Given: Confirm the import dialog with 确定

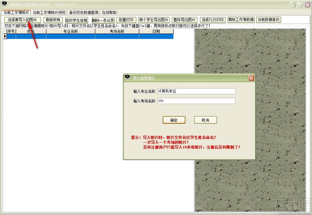Looking at the screenshot, I should (x=174, y=120).
